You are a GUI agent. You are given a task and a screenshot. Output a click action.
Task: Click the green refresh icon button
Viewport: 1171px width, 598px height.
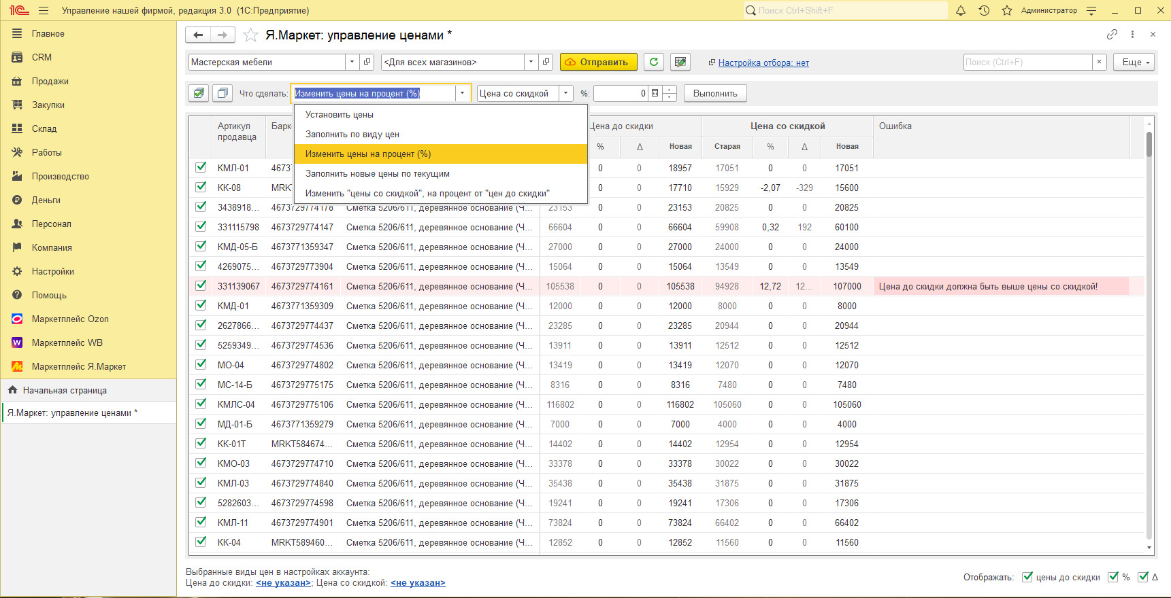[654, 62]
